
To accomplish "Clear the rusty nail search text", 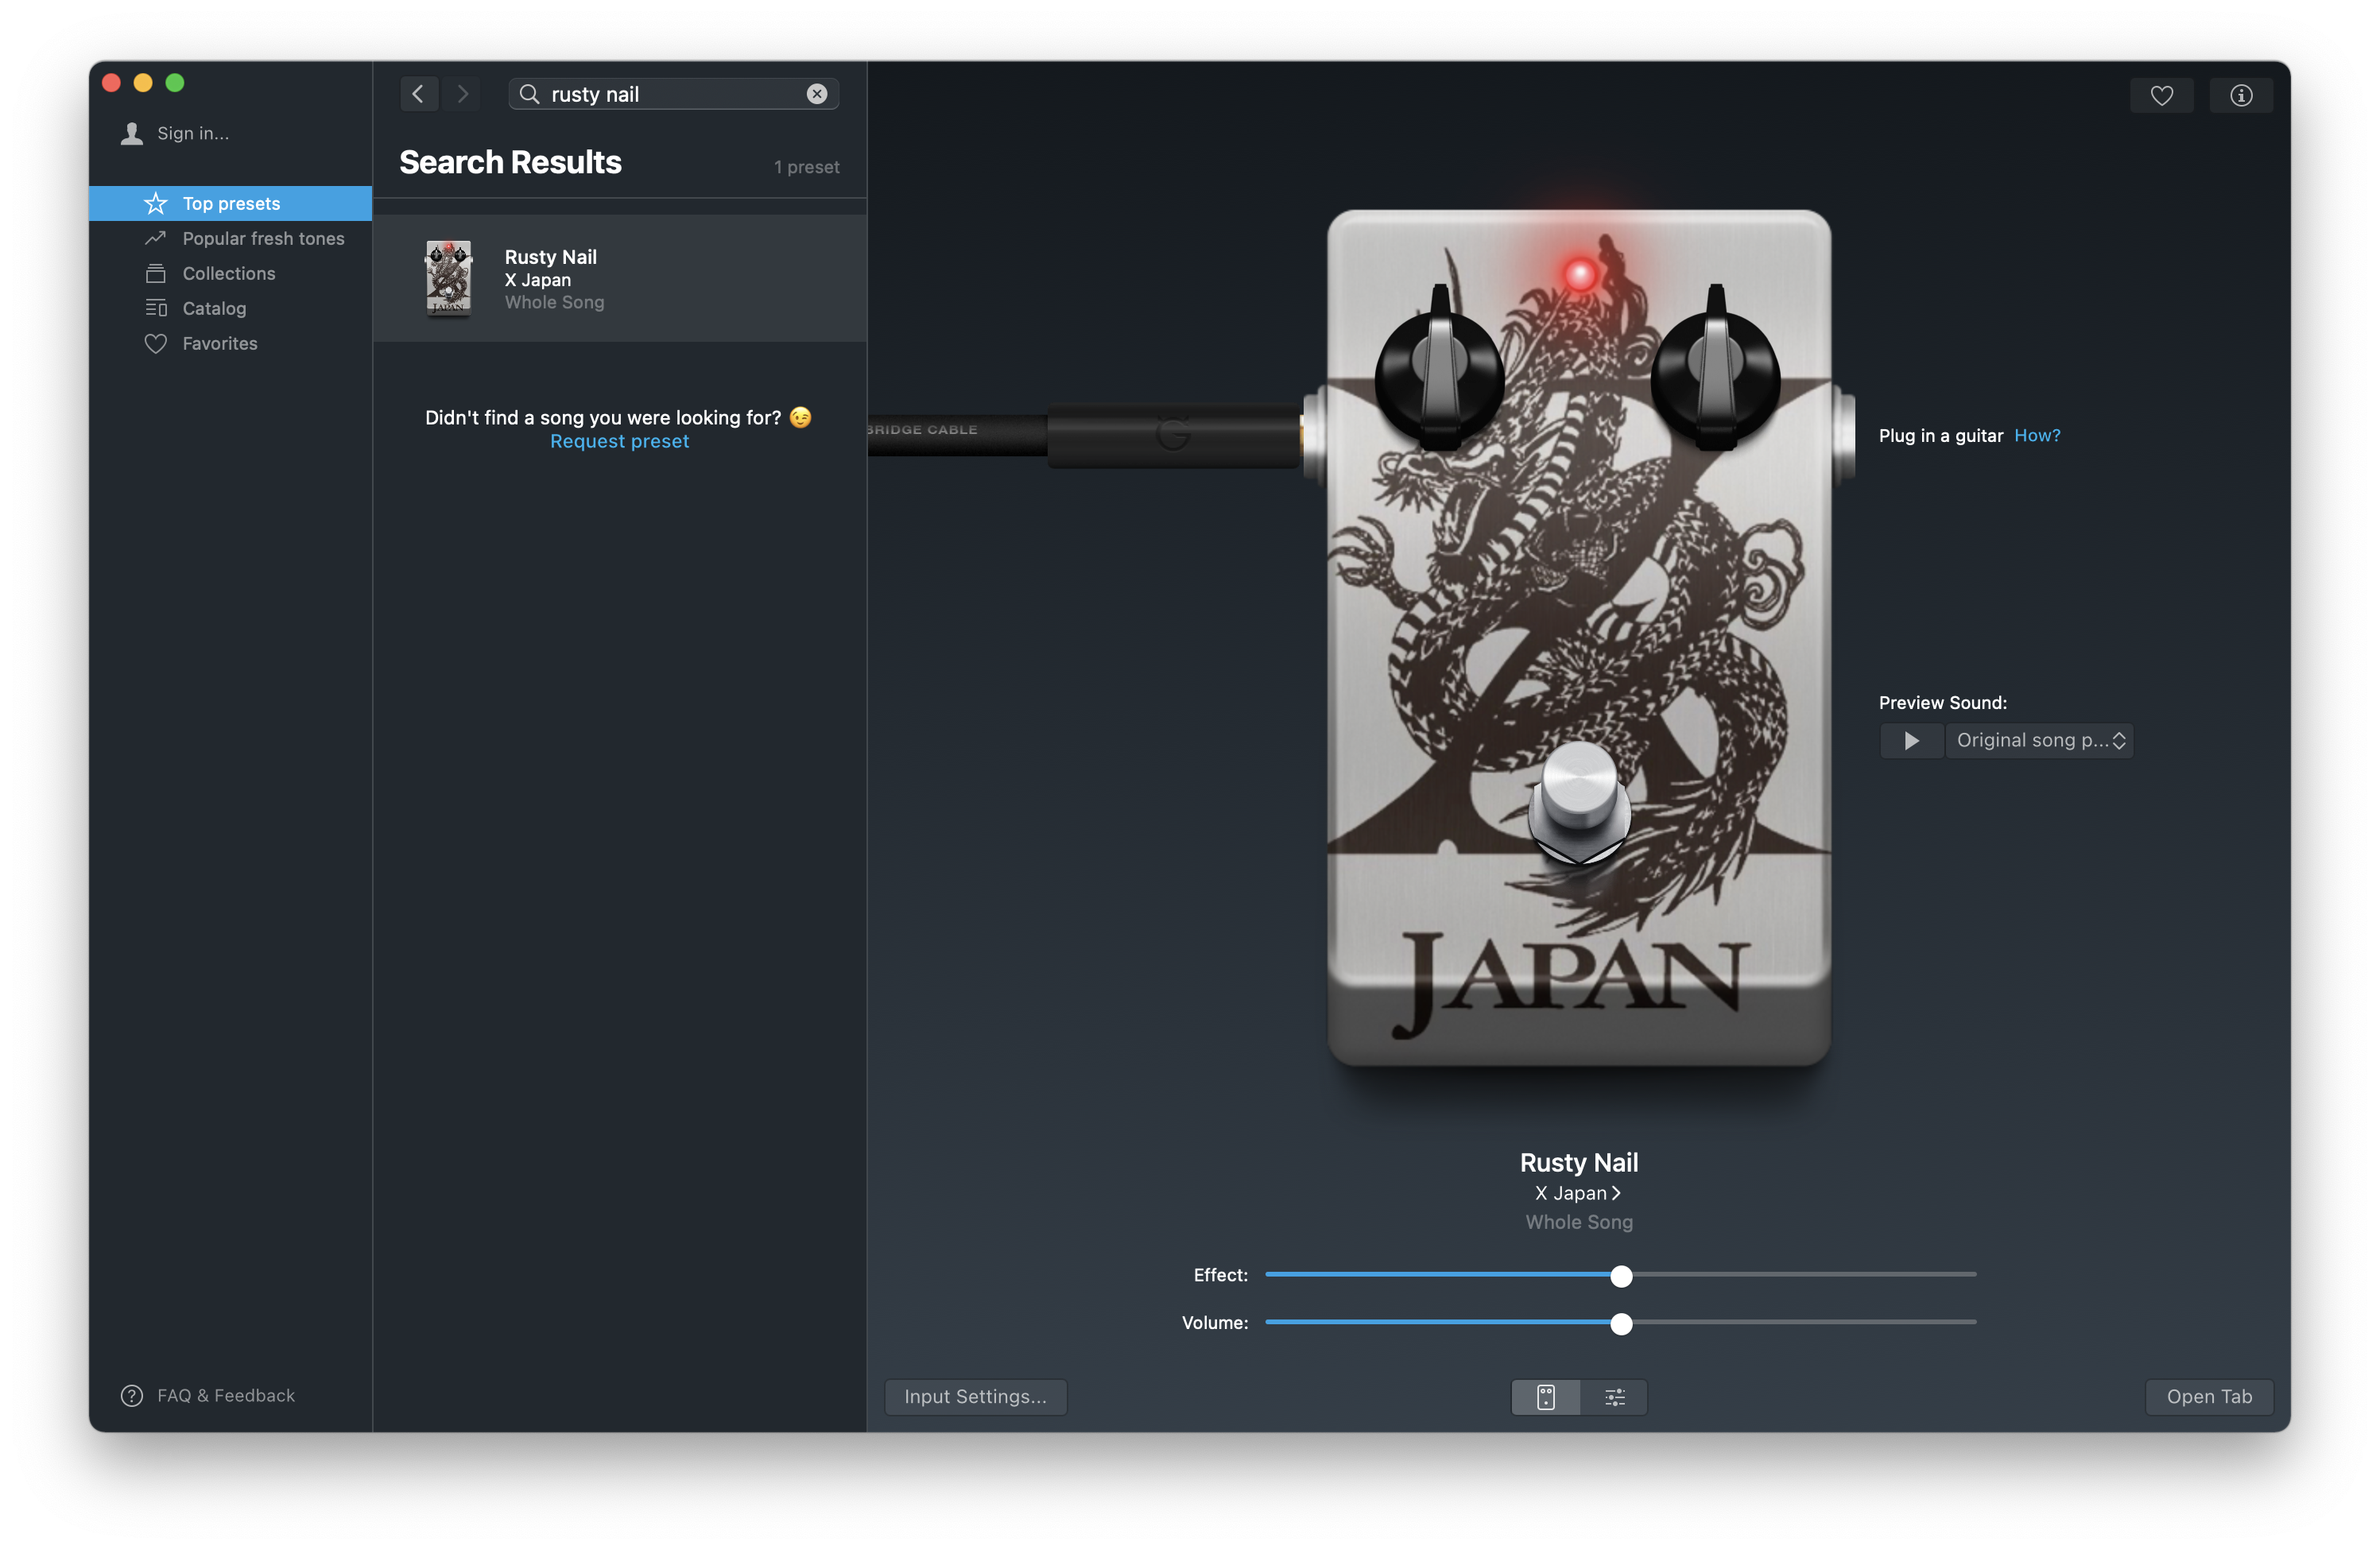I will 817,93.
